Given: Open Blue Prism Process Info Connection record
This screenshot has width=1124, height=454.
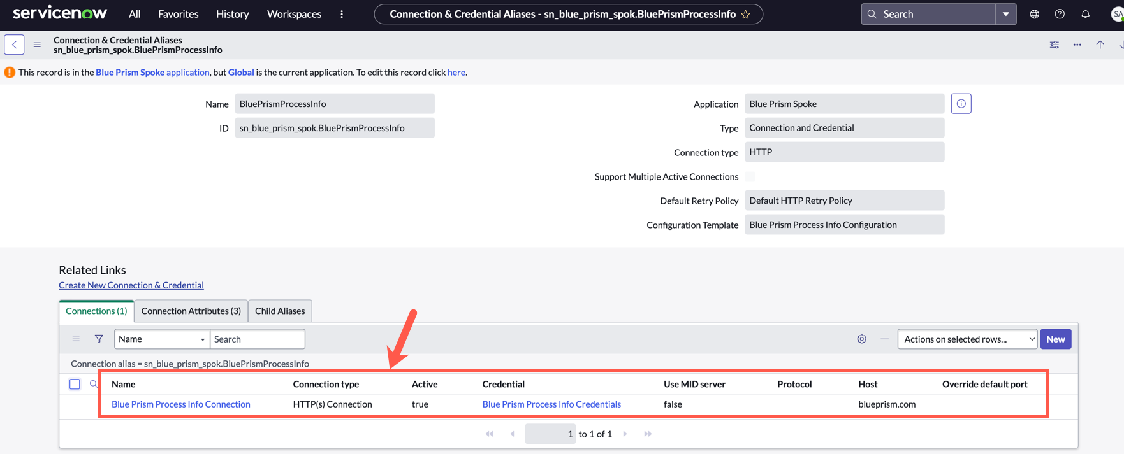Looking at the screenshot, I should [181, 404].
